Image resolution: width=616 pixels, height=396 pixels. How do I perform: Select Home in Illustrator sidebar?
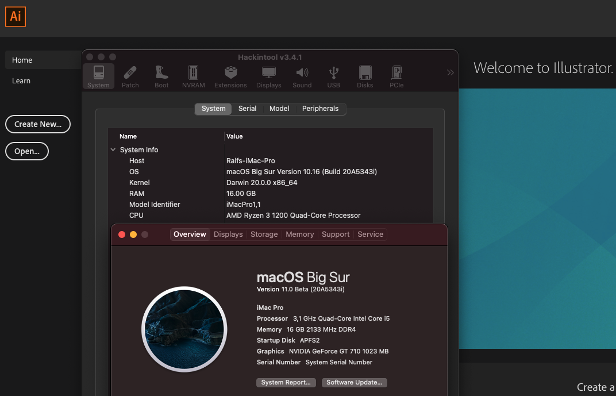pyautogui.click(x=43, y=60)
